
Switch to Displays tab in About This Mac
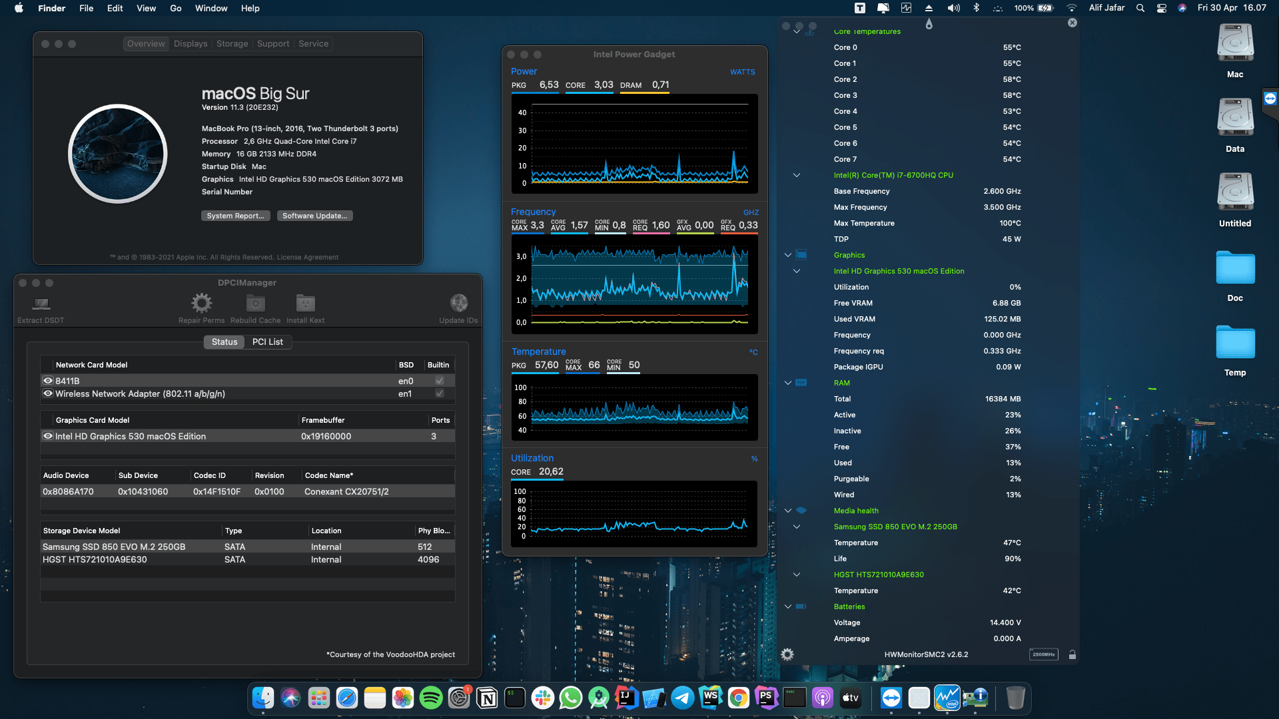191,44
